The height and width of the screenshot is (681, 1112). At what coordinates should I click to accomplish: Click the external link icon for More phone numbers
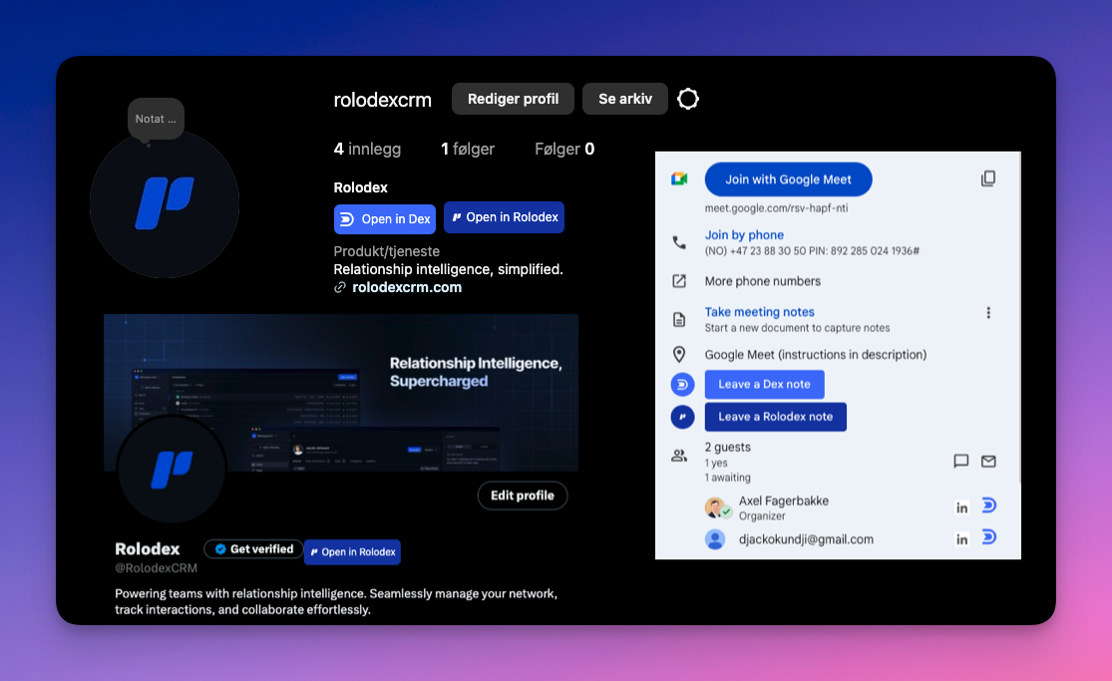(x=679, y=281)
